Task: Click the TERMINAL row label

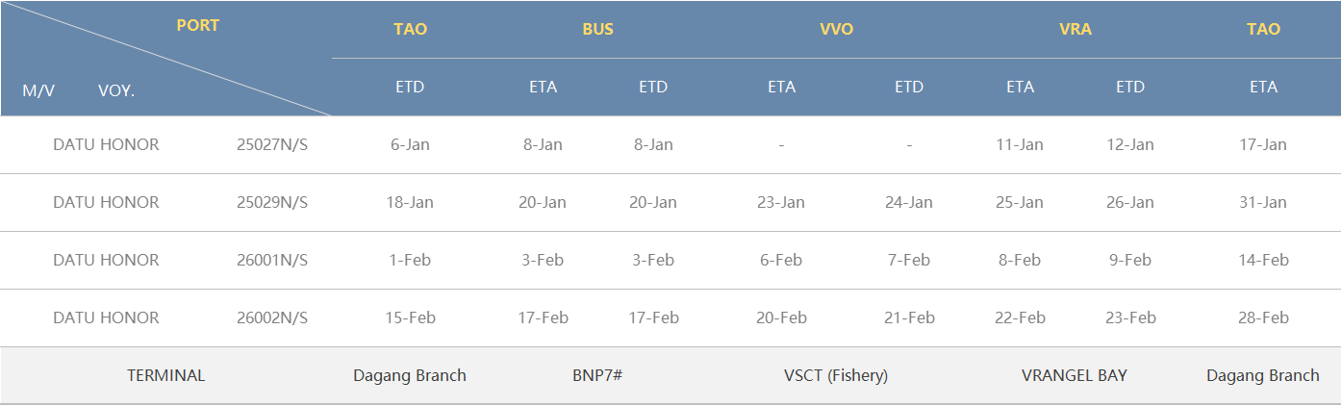Action: click(x=166, y=375)
